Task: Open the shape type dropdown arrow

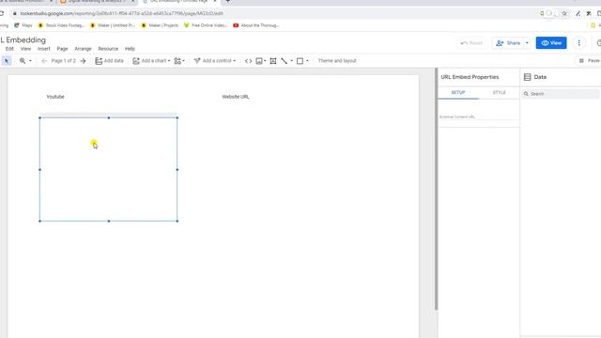Action: [x=307, y=61]
